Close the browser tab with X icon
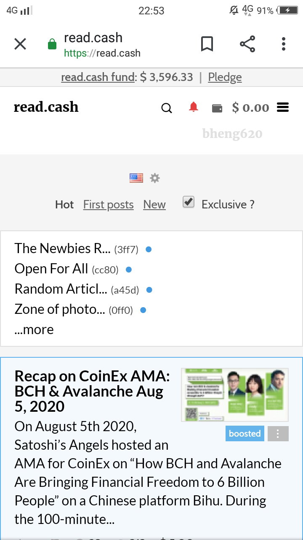Screen dimensions: 303x540 [x=20, y=44]
